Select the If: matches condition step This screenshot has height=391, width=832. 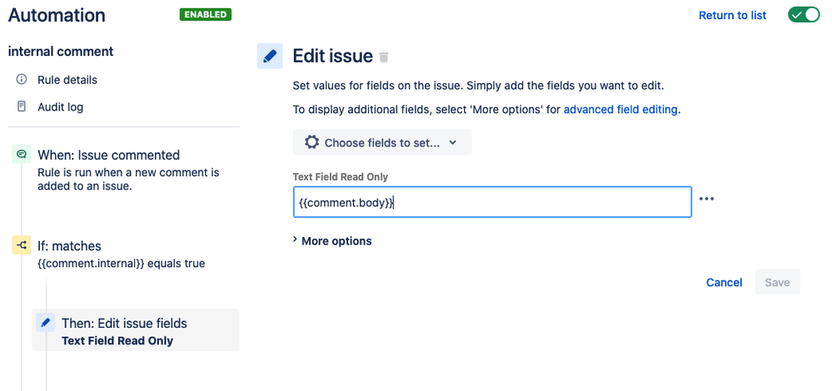click(x=69, y=246)
